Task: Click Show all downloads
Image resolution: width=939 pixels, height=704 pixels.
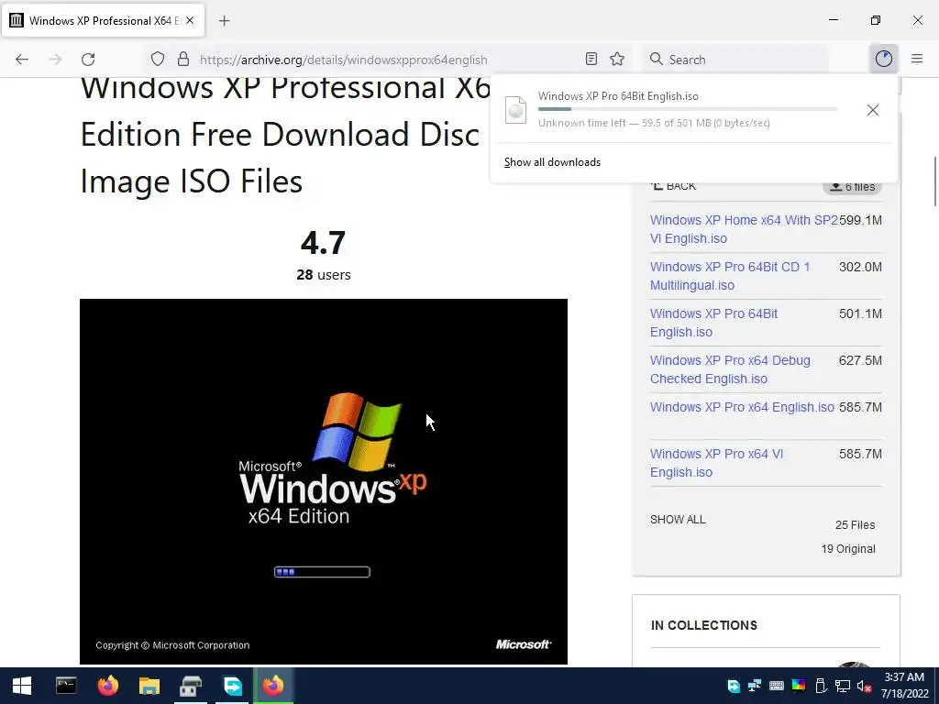Action: pyautogui.click(x=552, y=162)
